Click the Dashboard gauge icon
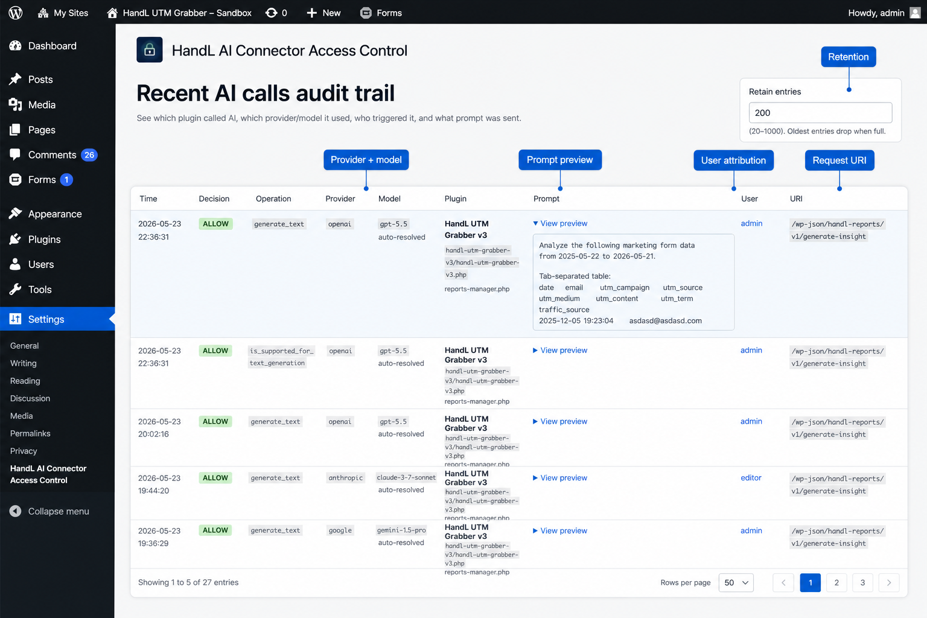 click(x=16, y=46)
